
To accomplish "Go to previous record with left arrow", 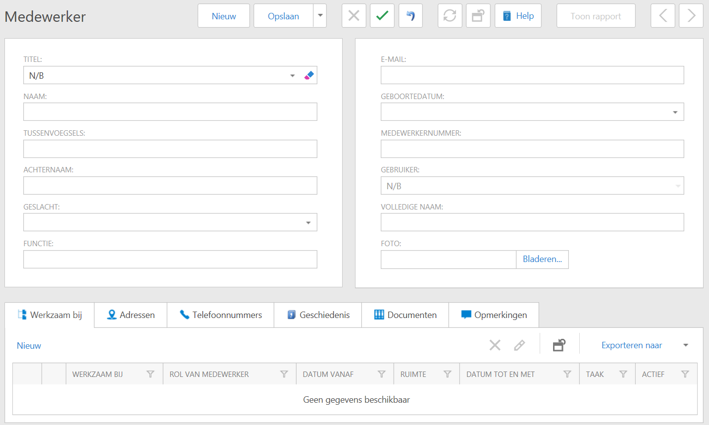I will point(663,16).
